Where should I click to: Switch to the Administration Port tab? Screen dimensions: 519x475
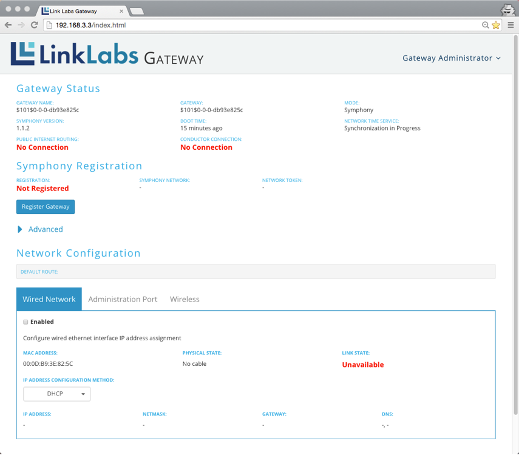coord(123,299)
